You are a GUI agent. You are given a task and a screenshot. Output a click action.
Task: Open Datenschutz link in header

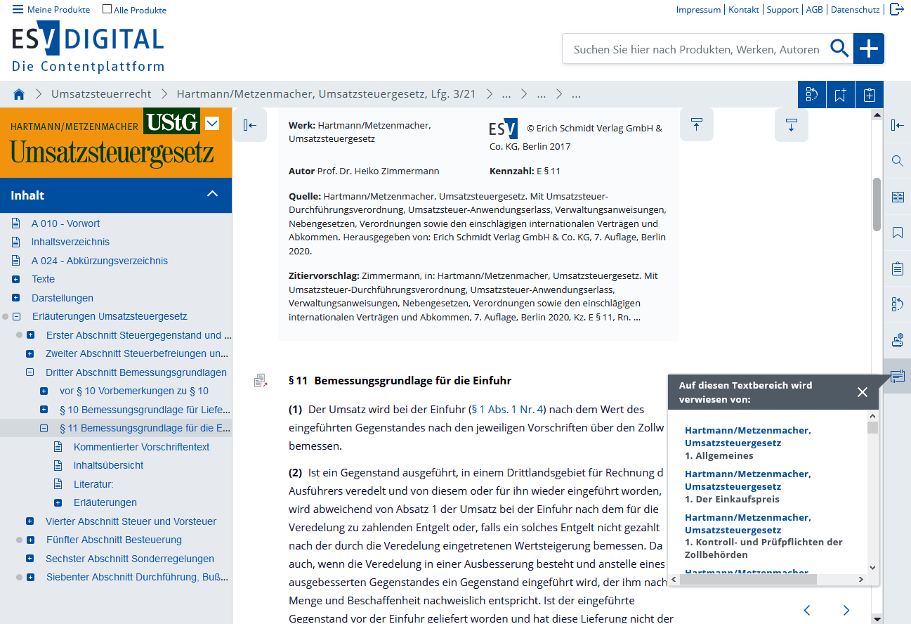click(855, 10)
